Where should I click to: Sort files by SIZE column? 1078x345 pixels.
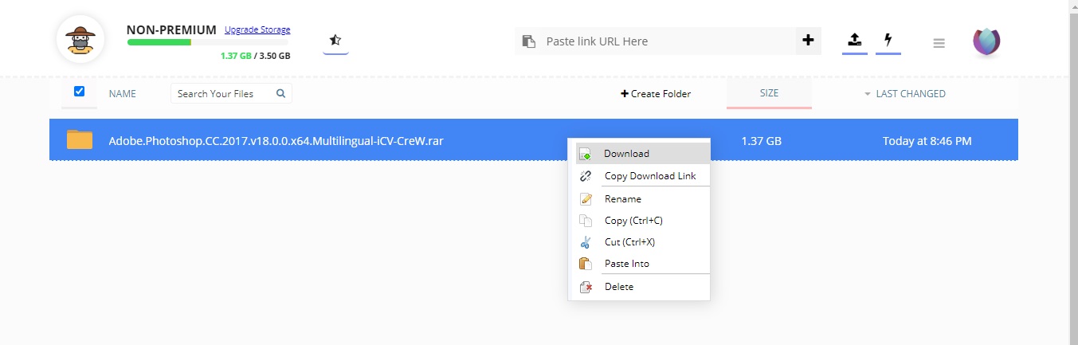(769, 93)
